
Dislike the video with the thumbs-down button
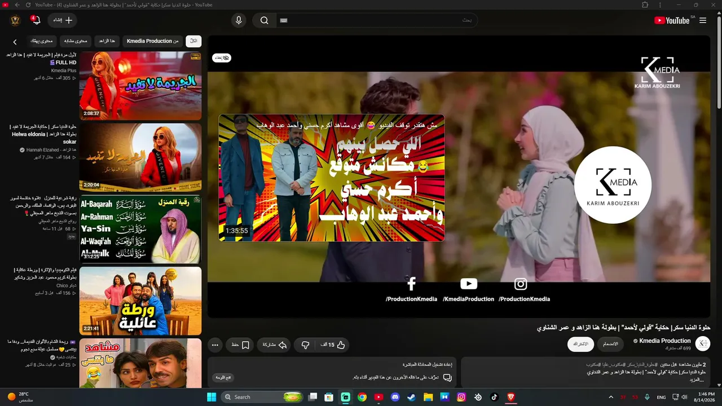click(305, 345)
